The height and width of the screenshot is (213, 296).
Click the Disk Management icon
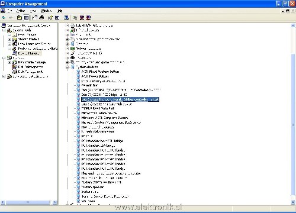(x=15, y=72)
